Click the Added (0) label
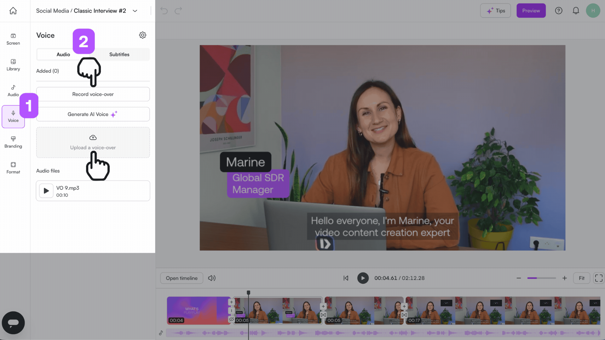605x340 pixels. 48,71
